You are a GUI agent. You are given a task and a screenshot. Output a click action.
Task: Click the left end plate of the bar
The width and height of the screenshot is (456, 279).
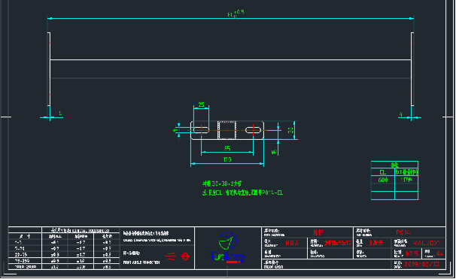(x=49, y=69)
